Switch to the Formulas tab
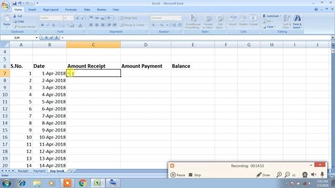The image size is (335, 188). click(71, 9)
